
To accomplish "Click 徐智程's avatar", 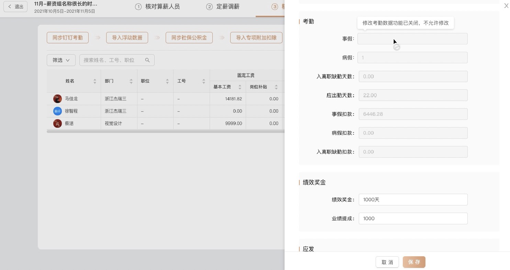I will pos(57,111).
